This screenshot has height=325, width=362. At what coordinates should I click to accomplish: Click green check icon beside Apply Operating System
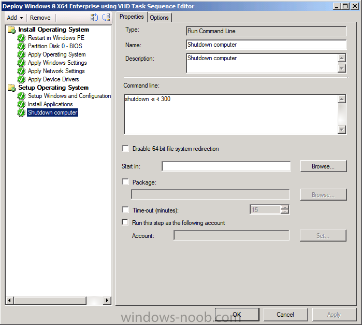pos(21,54)
